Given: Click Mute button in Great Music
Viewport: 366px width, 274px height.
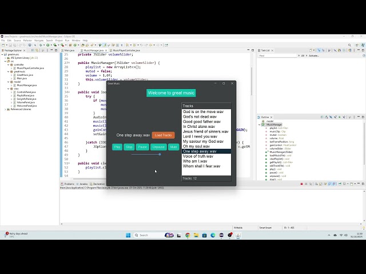Looking at the screenshot, I should coord(173,147).
